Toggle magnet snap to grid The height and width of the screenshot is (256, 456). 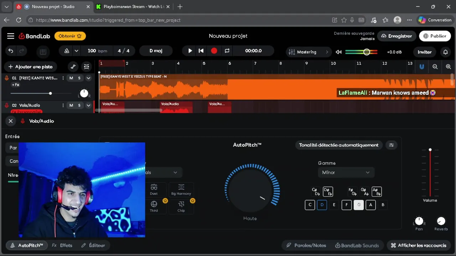point(422,66)
